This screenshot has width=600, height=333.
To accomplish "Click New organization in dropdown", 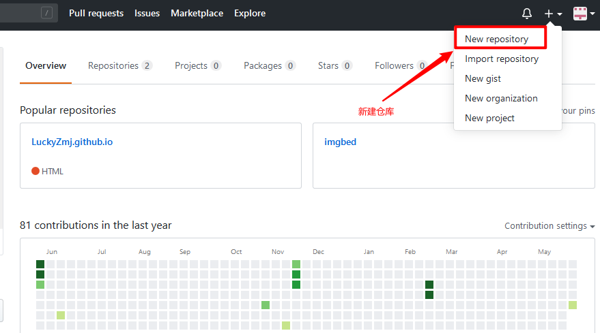I will pos(501,98).
